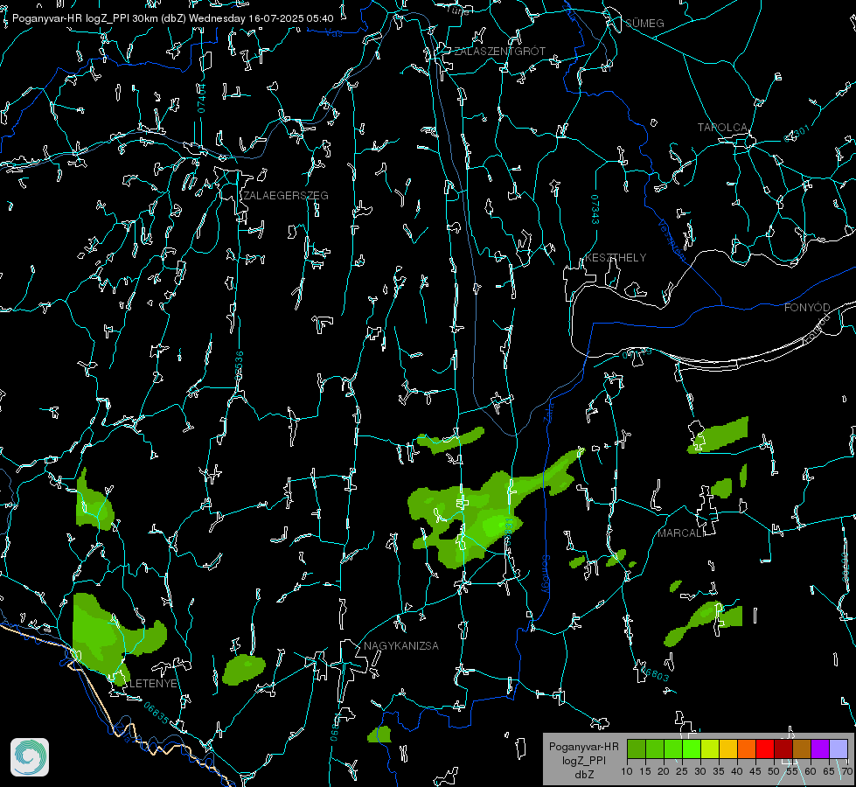Choose the bright red 45–50 dBZ swatch
This screenshot has width=856, height=787.
765,749
